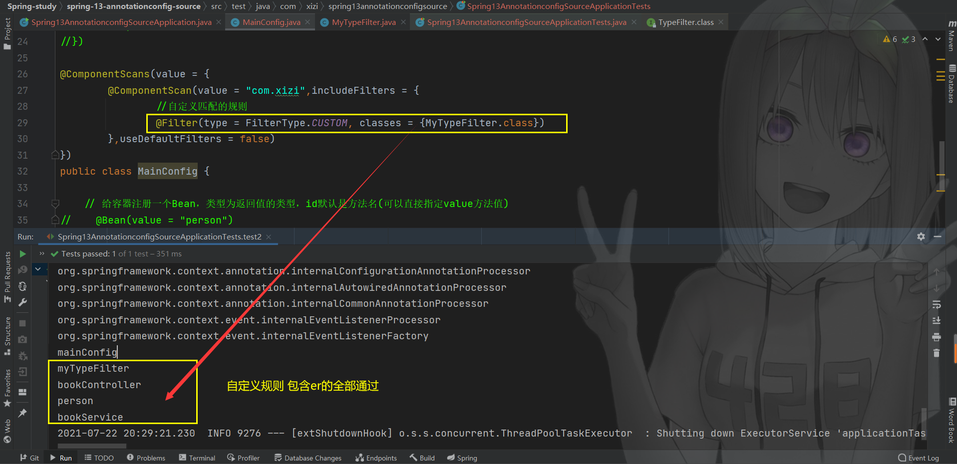Click the restore layout icon in Run panel
This screenshot has width=957, height=464.
(x=22, y=392)
